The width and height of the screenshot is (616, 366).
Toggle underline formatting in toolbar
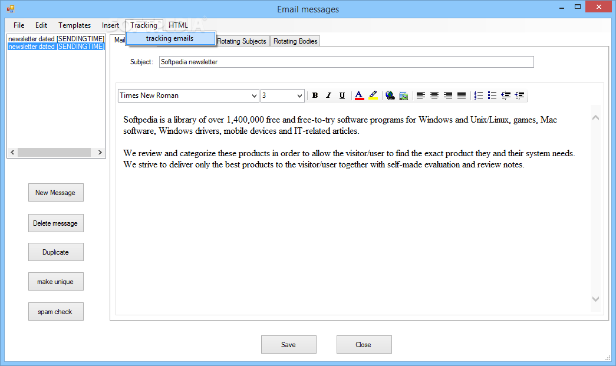[x=342, y=95]
